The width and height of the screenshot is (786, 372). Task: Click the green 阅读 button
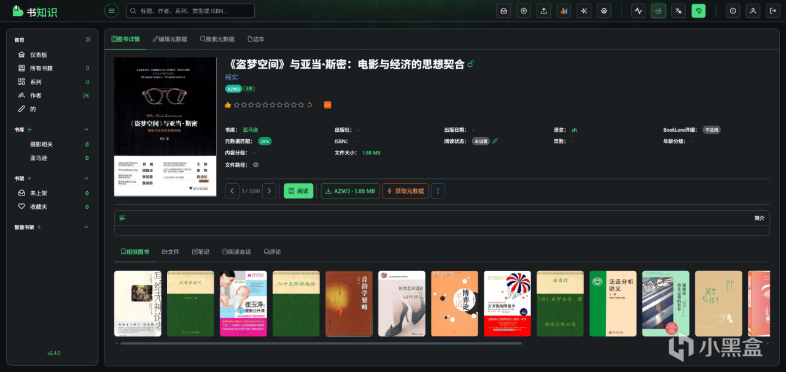click(298, 191)
